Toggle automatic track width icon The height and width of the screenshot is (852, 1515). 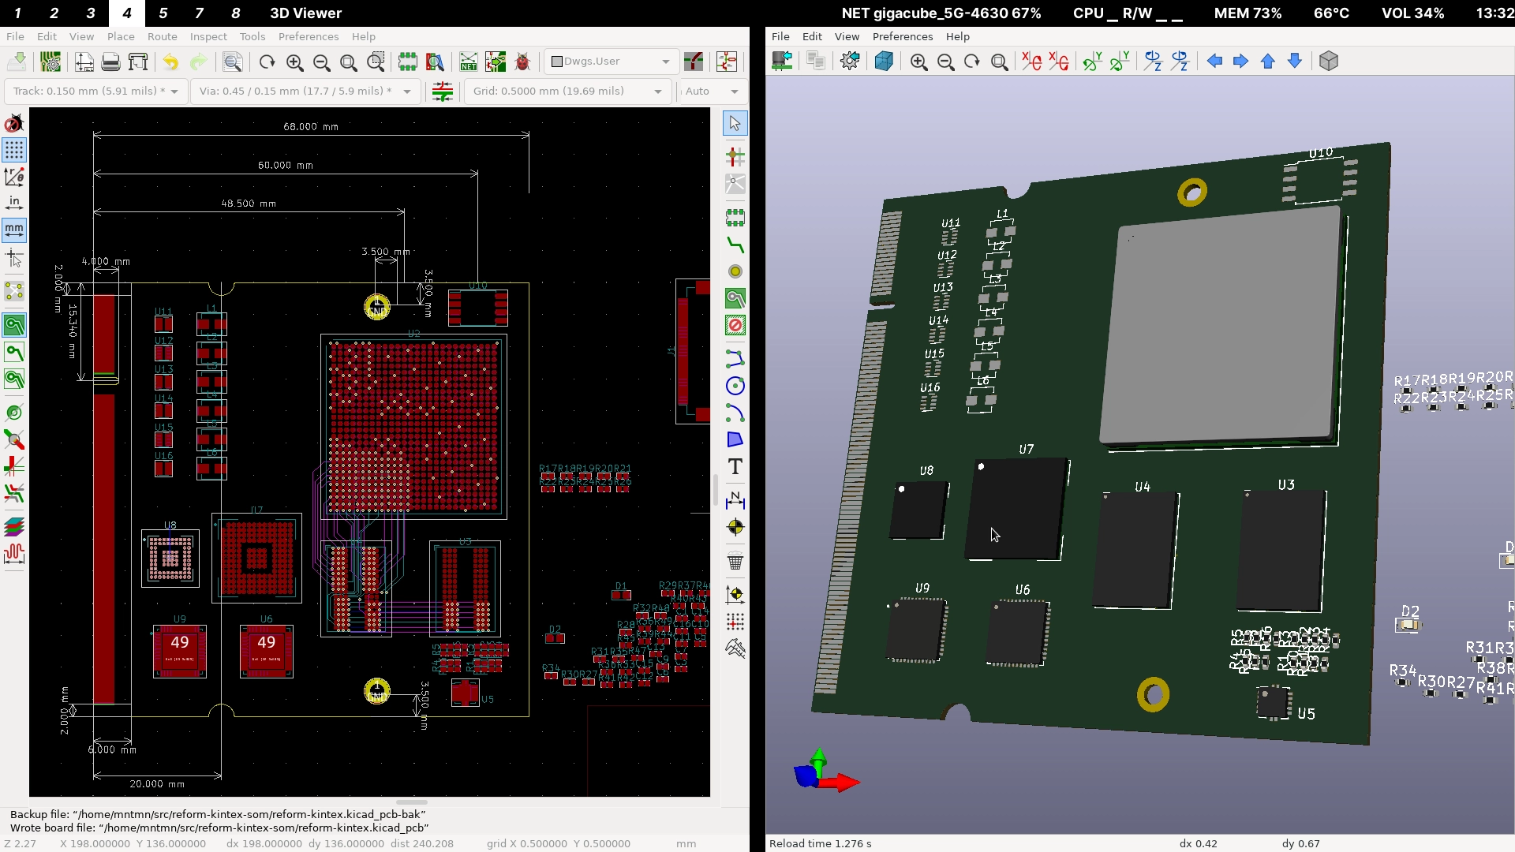pos(443,92)
